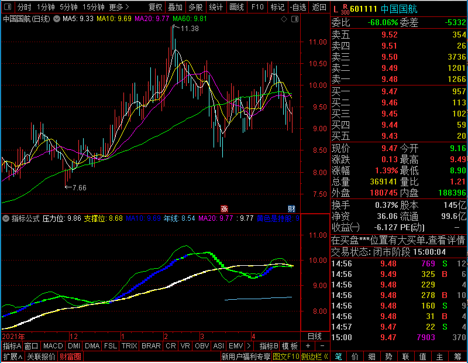Open 关联报价 tab
468x363 pixels.
(x=41, y=357)
